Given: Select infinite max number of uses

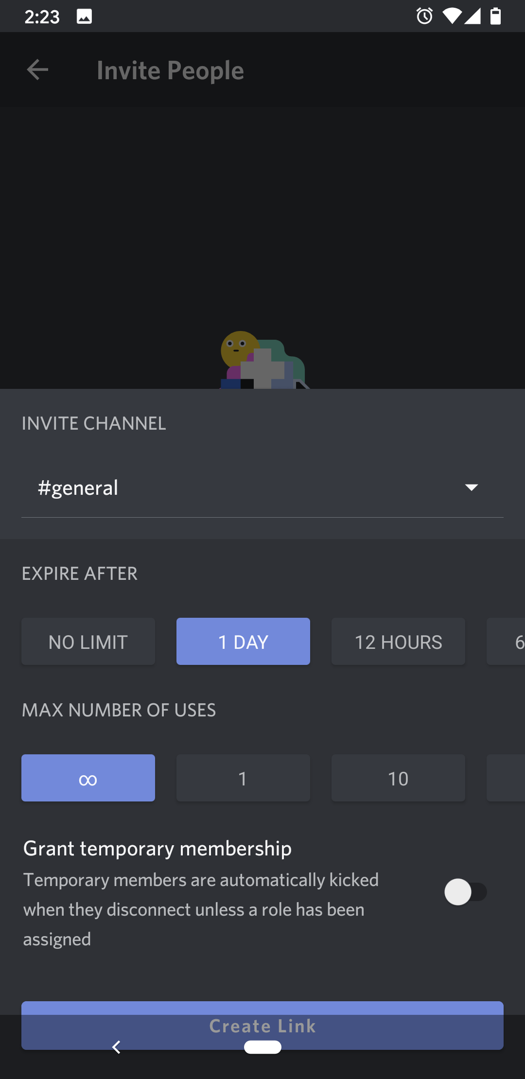Looking at the screenshot, I should tap(88, 778).
